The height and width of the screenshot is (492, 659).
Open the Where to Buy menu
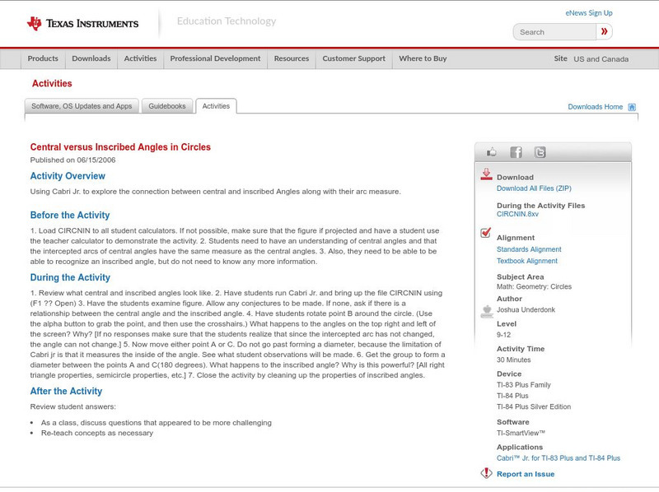423,58
